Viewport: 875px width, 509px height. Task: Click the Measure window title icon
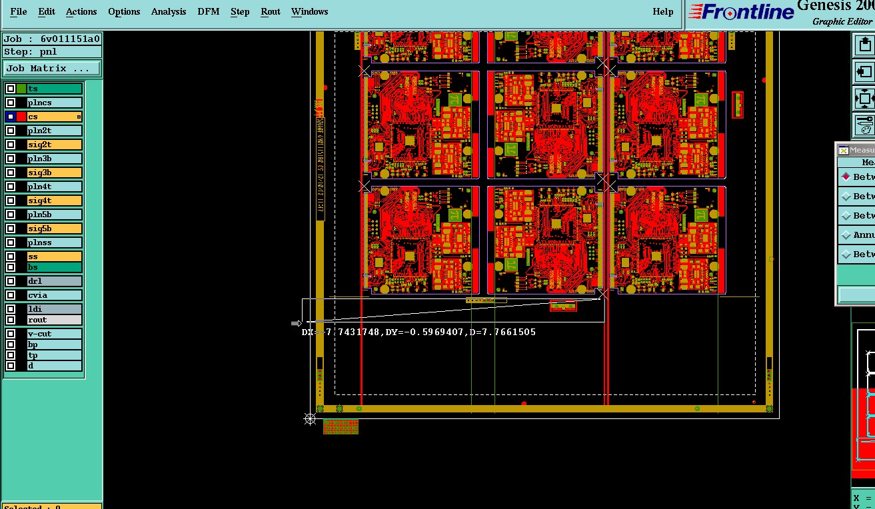click(x=843, y=151)
